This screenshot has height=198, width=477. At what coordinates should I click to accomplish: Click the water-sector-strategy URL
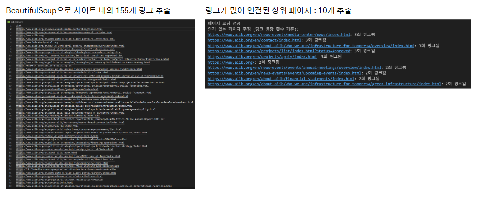pos(81,146)
